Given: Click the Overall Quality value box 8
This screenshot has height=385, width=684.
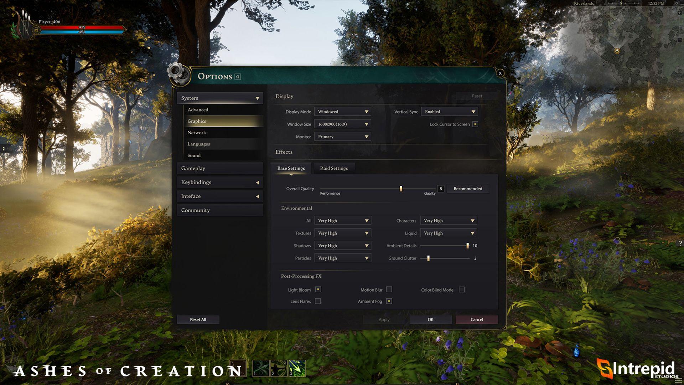Looking at the screenshot, I should click(x=441, y=189).
